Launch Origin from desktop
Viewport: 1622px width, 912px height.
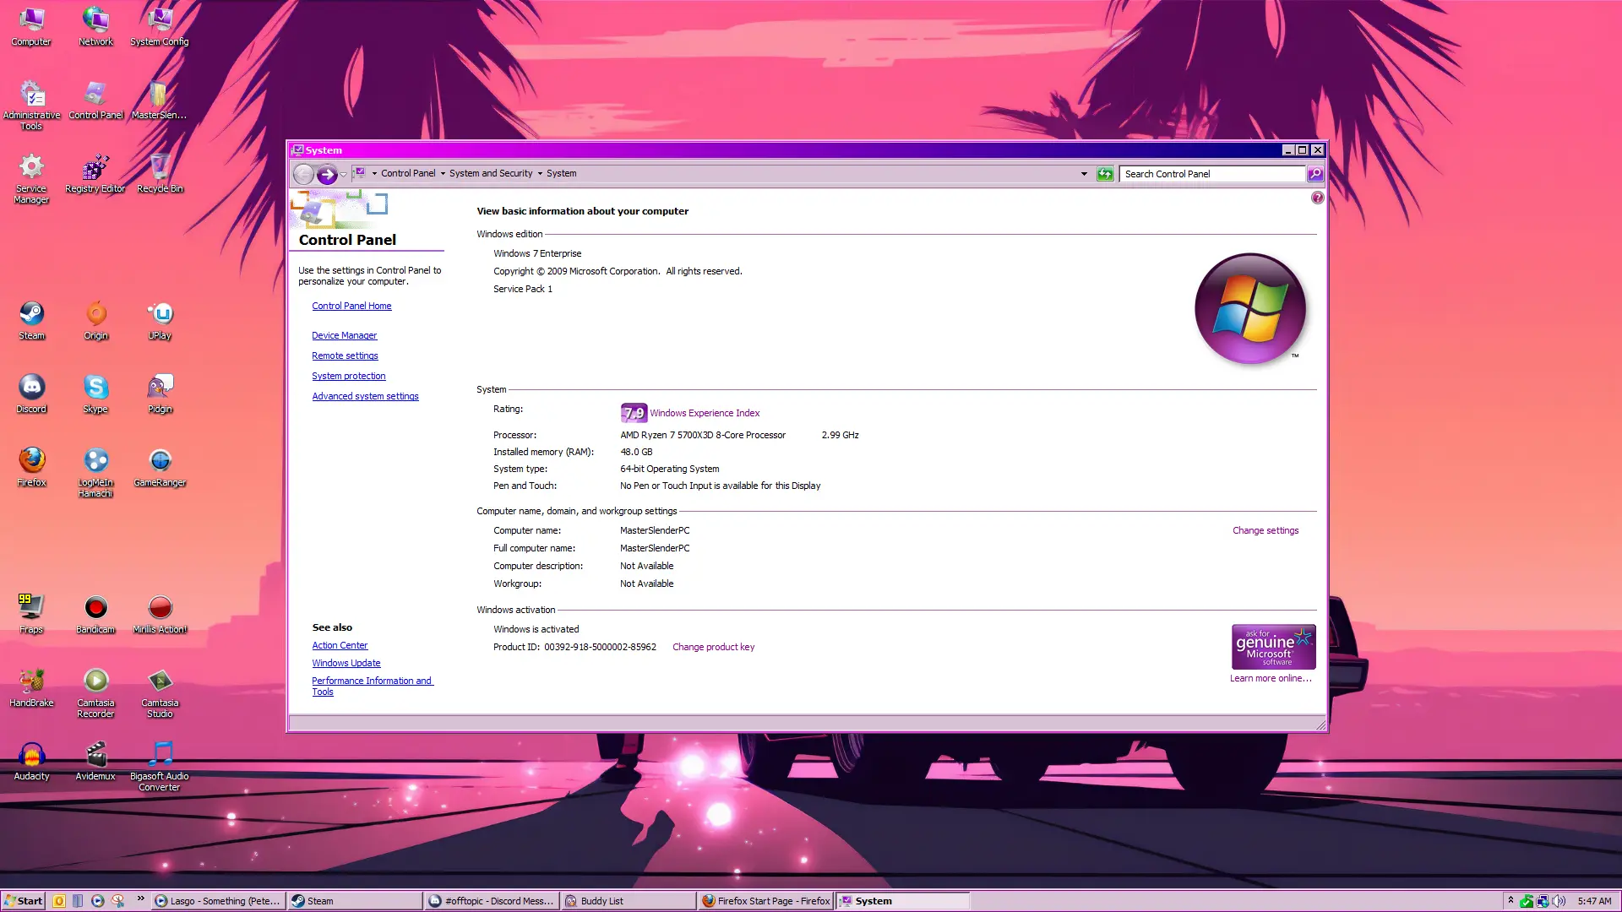pos(95,320)
